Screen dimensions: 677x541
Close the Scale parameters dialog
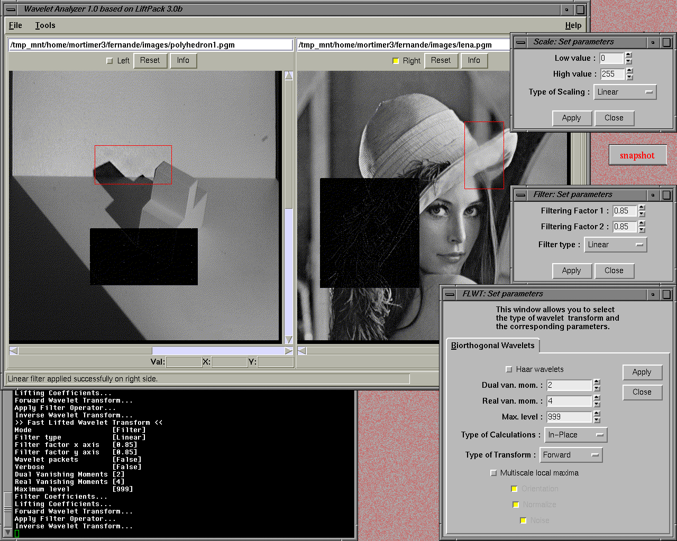pyautogui.click(x=614, y=118)
